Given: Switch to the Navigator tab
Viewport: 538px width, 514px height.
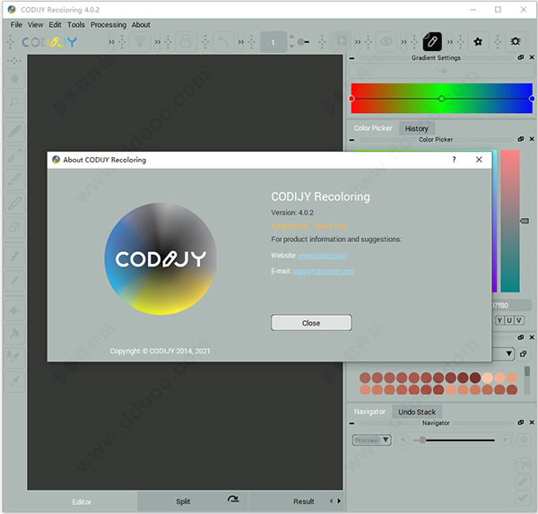Looking at the screenshot, I should tap(369, 412).
